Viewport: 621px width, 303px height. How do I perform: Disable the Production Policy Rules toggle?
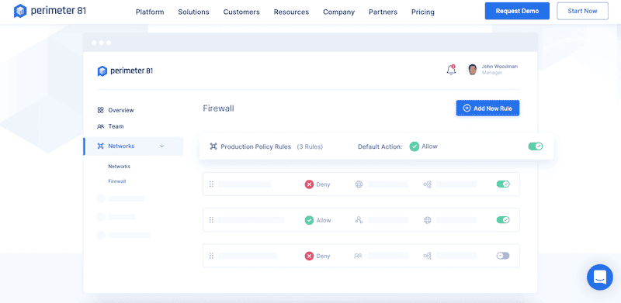pos(536,146)
